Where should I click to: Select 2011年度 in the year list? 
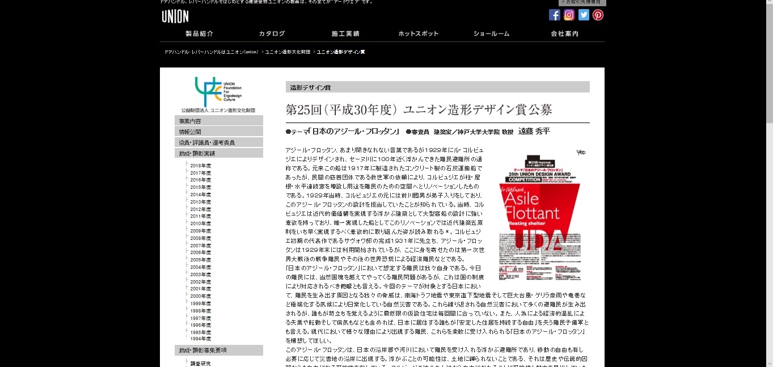201,216
